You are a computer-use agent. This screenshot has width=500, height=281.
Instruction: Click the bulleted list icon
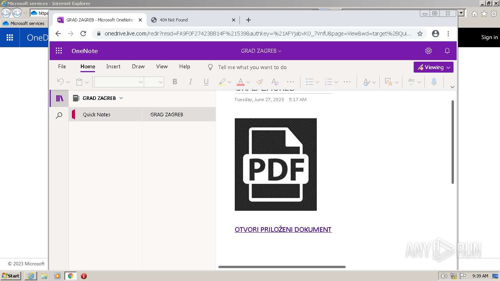coord(310,82)
